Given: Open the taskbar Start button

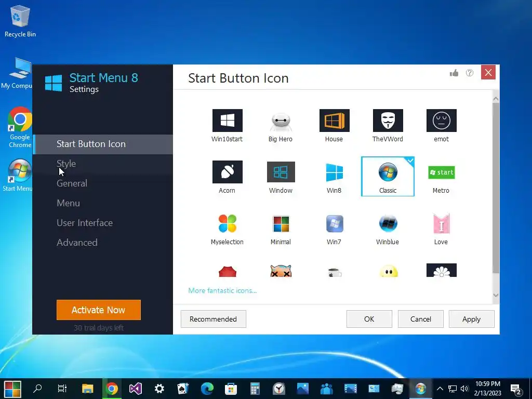Looking at the screenshot, I should coord(12,389).
